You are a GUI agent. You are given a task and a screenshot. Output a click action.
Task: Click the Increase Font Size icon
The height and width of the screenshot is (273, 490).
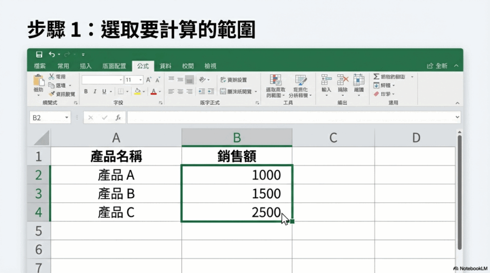(x=149, y=80)
